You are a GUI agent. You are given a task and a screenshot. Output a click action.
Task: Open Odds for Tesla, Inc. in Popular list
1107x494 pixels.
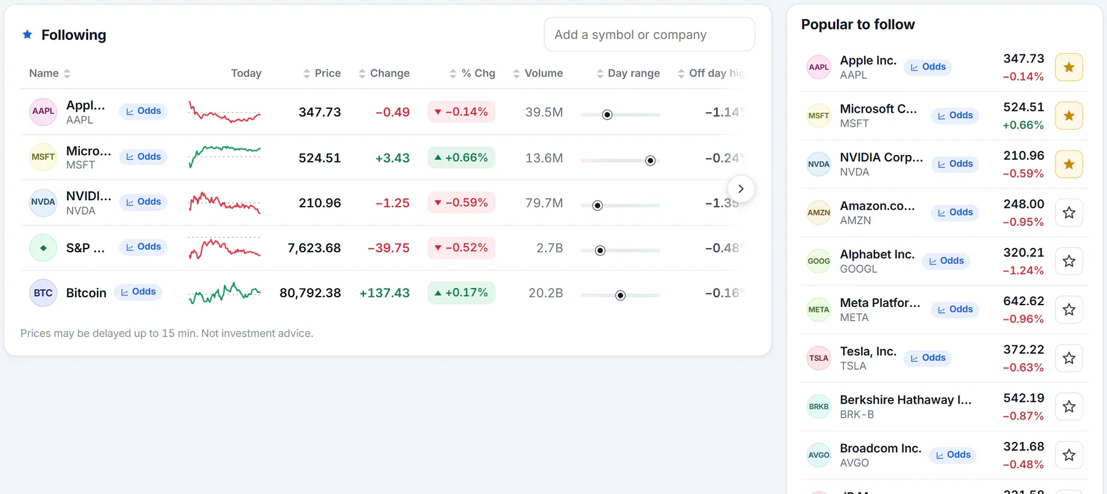coord(927,358)
